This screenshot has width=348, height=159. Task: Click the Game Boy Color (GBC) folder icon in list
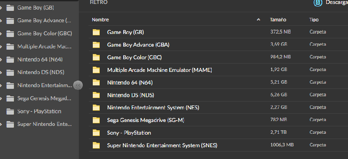click(x=96, y=58)
